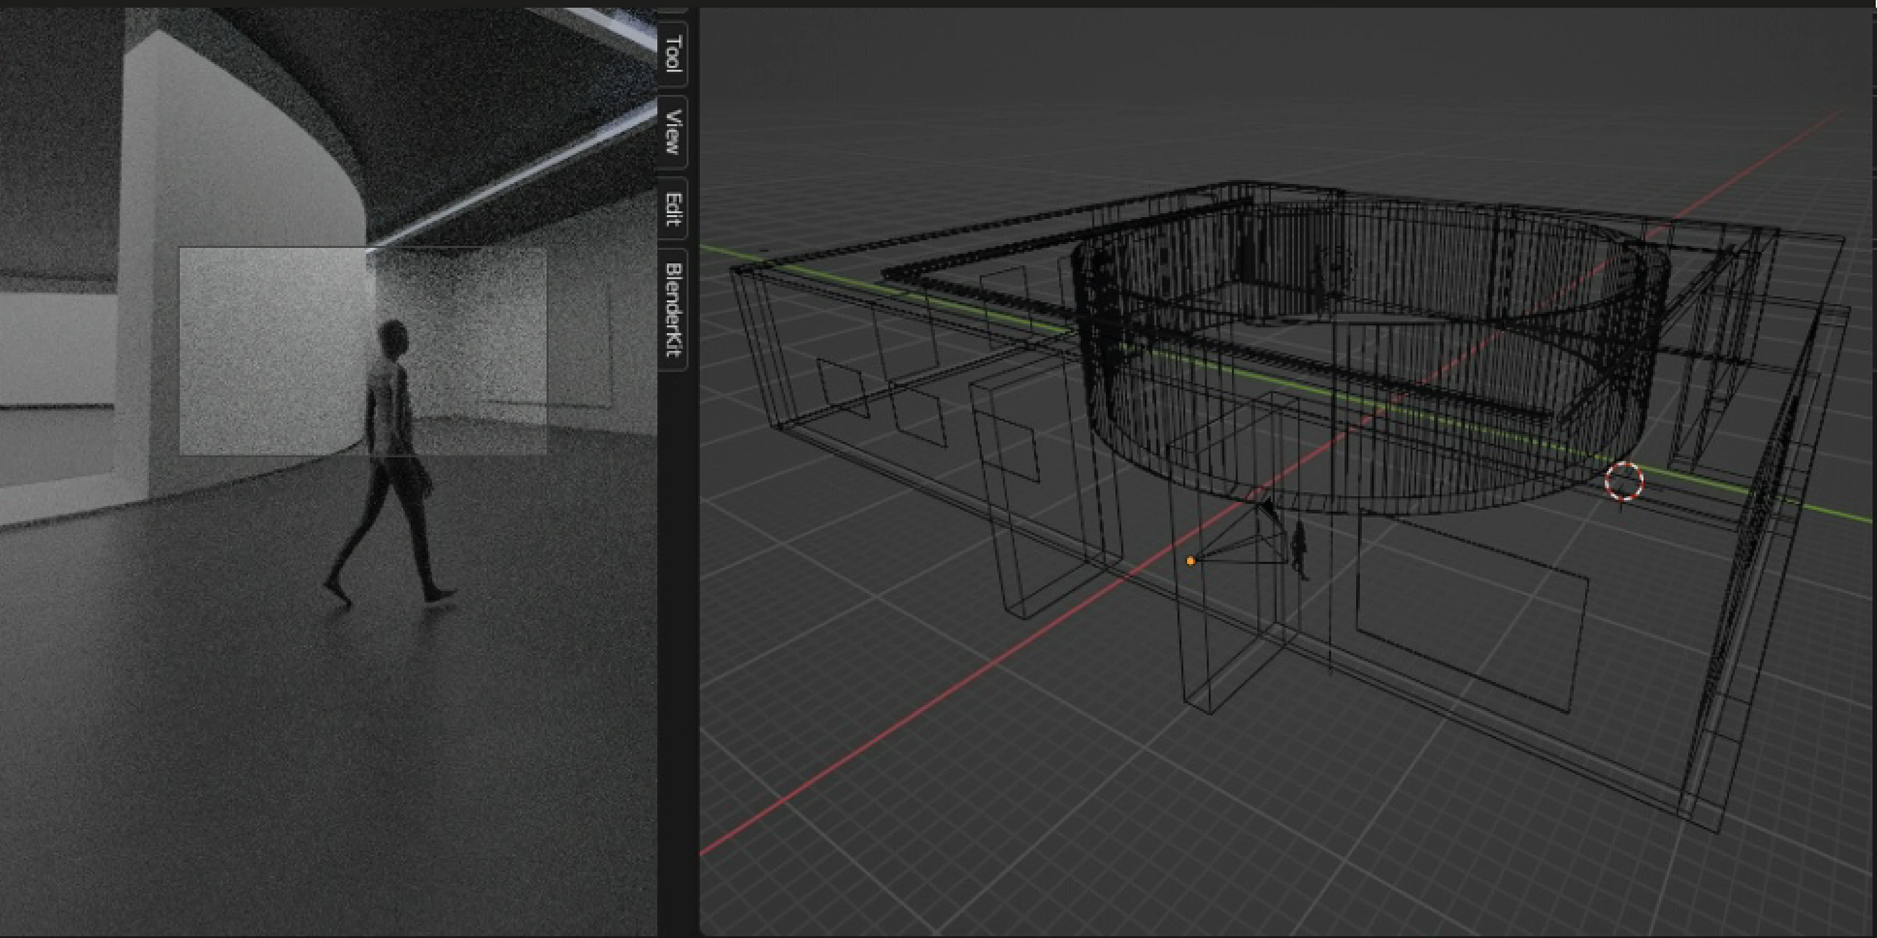Switch to the View sidebar tab
Viewport: 1877px width, 938px height.
coord(673,132)
